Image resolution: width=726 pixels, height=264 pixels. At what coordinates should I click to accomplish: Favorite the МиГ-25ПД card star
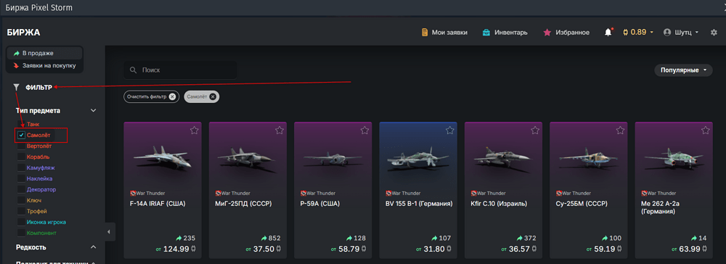[x=280, y=131]
